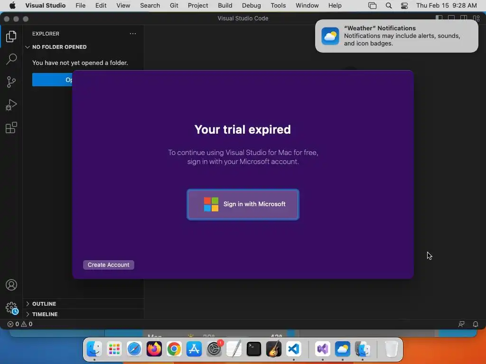Open the Accounts menu icon

coord(11,285)
